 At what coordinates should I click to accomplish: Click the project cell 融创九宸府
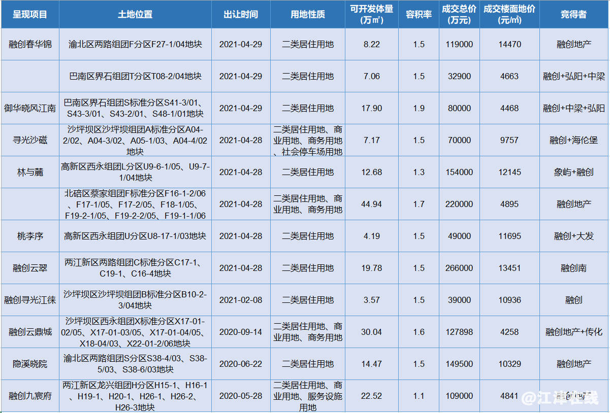point(30,396)
